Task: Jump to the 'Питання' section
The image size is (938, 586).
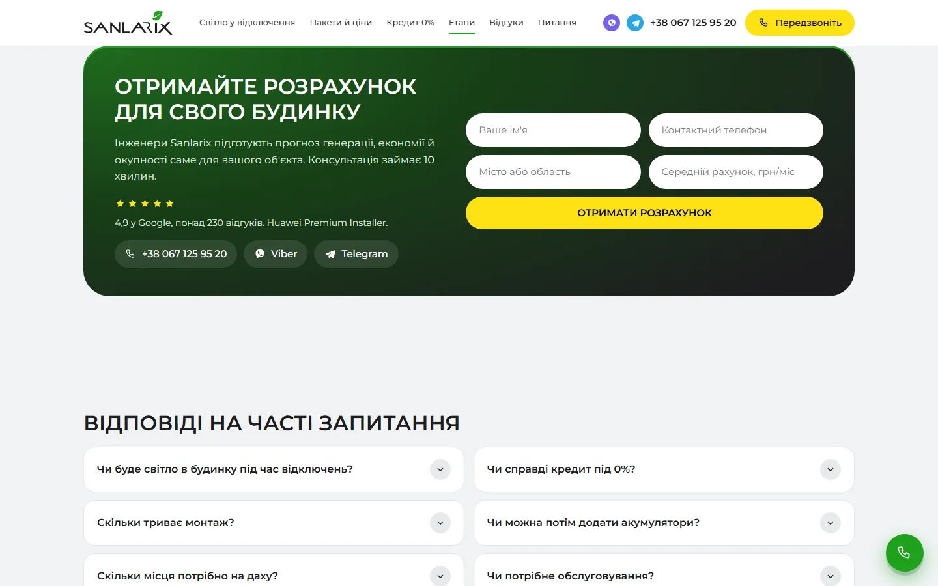Action: tap(557, 23)
